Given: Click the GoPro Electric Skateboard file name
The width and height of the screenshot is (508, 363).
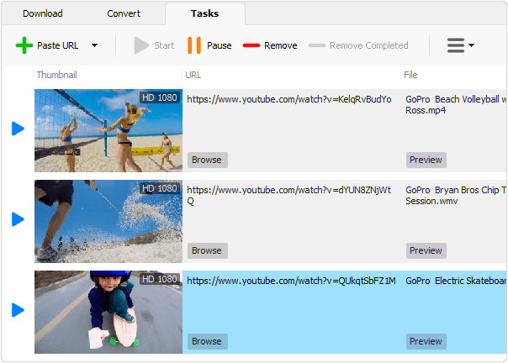Looking at the screenshot, I should [x=456, y=281].
